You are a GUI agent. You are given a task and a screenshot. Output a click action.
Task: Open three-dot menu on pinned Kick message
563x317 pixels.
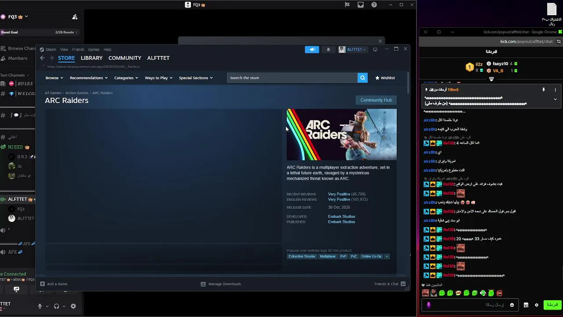(x=555, y=90)
